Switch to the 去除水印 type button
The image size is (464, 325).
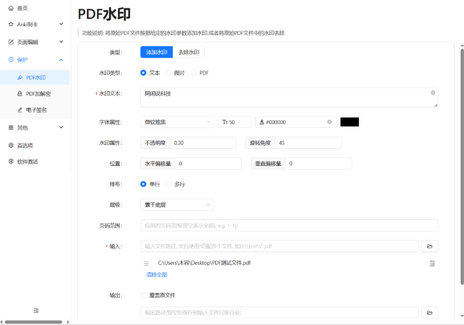click(189, 52)
